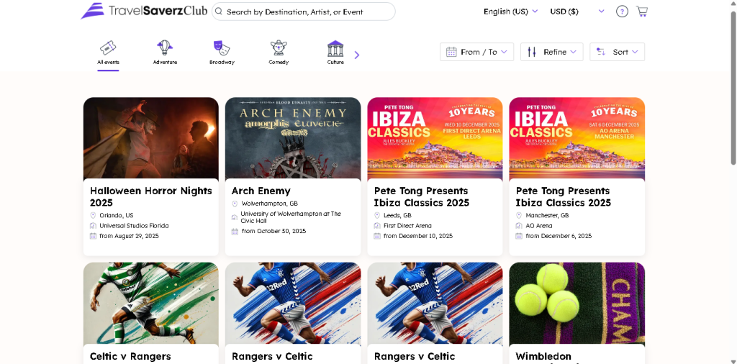The height and width of the screenshot is (364, 737).
Task: Click the sort arrows icon in Sort
Action: [601, 52]
